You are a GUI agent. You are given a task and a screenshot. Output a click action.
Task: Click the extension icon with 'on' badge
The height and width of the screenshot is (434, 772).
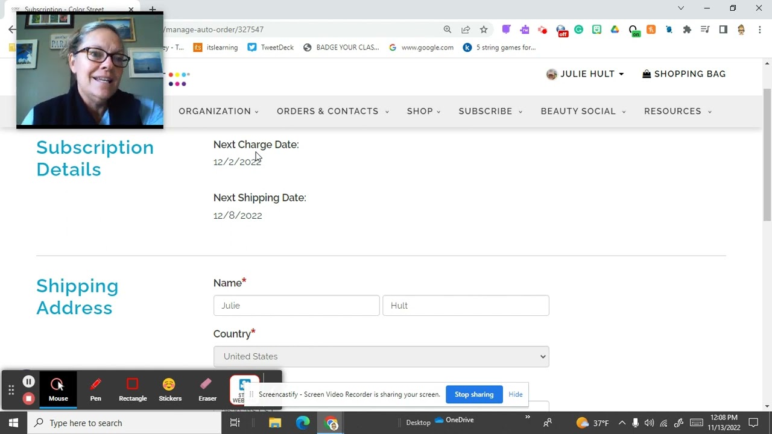(633, 30)
